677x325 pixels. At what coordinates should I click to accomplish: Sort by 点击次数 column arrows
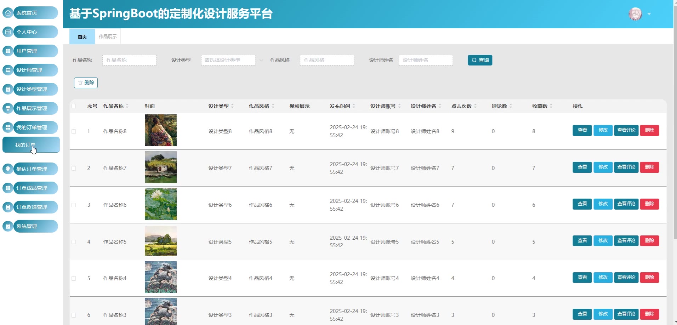475,106
